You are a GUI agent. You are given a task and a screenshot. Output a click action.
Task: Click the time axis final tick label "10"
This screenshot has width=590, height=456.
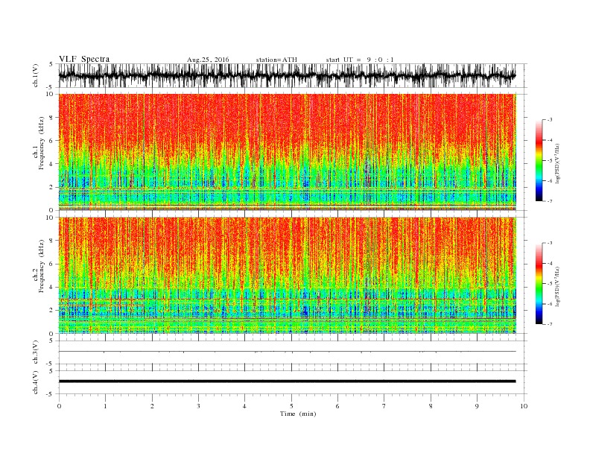(x=524, y=406)
